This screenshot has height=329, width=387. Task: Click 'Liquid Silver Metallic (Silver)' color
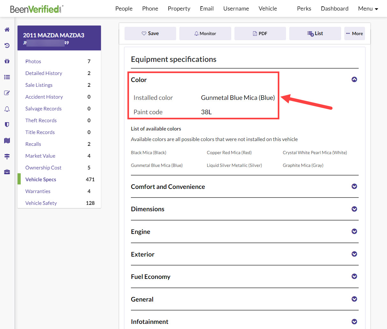pos(234,165)
